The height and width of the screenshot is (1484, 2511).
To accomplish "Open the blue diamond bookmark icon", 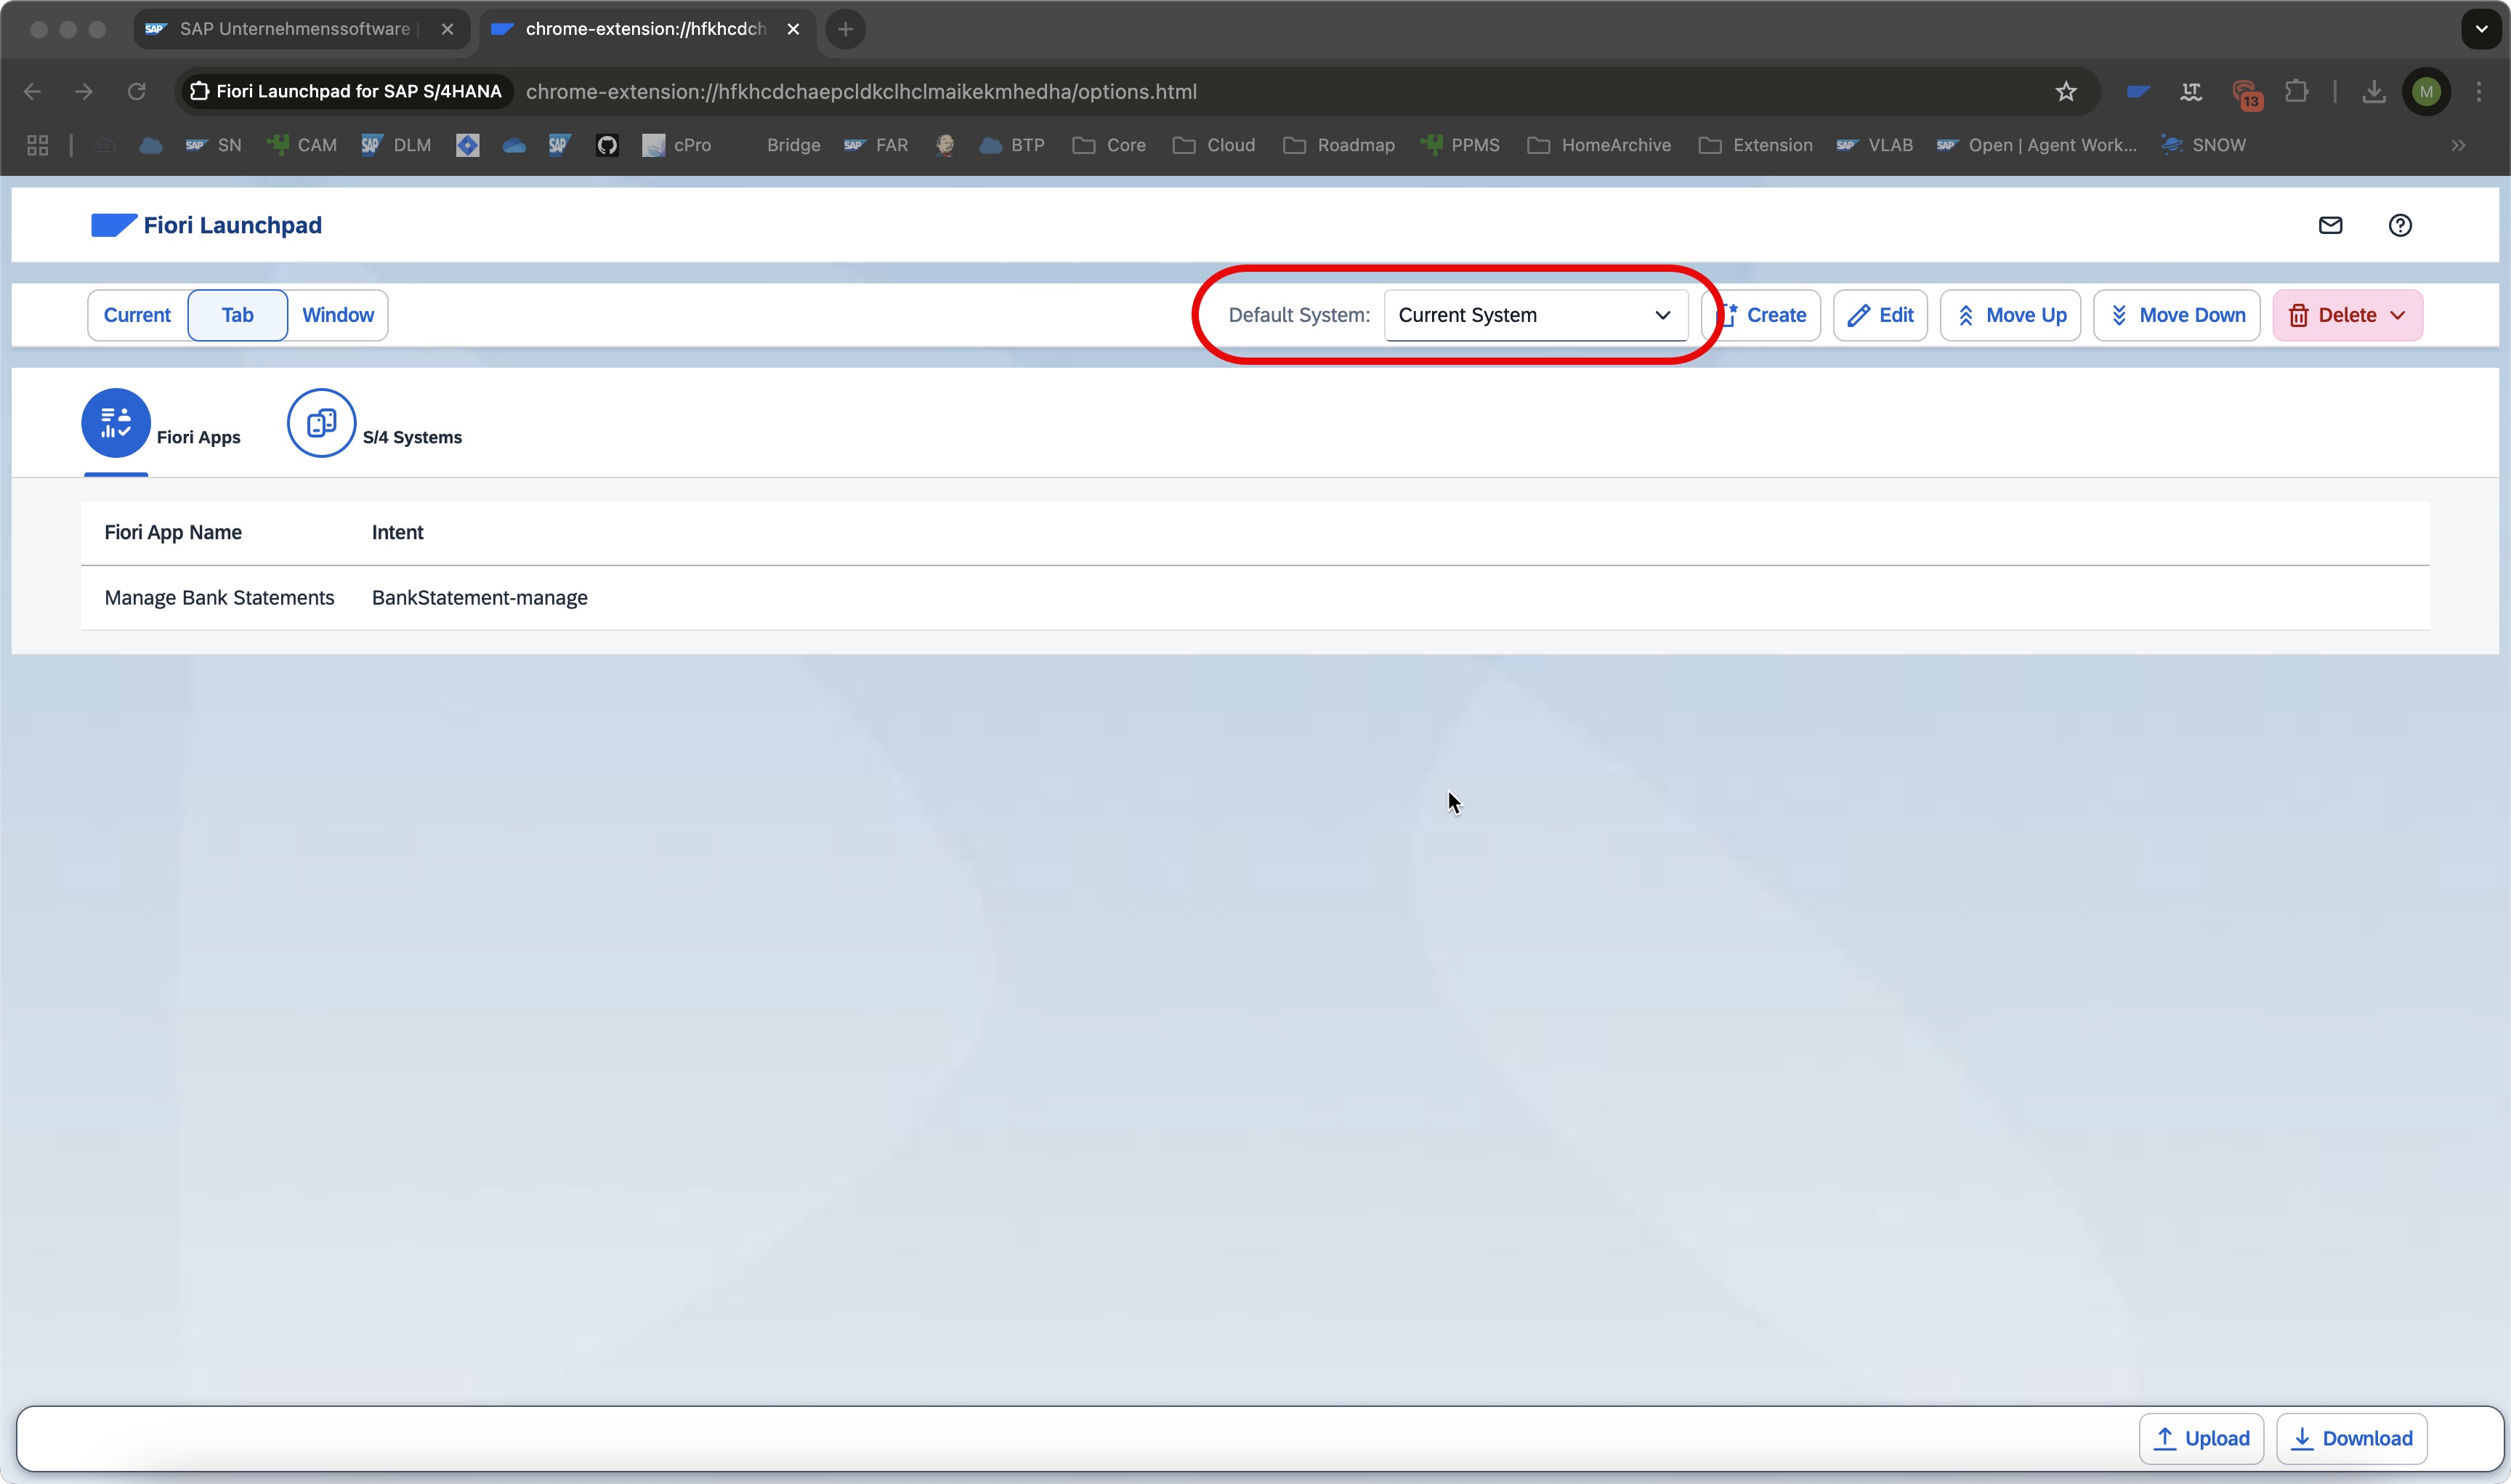I will point(468,145).
